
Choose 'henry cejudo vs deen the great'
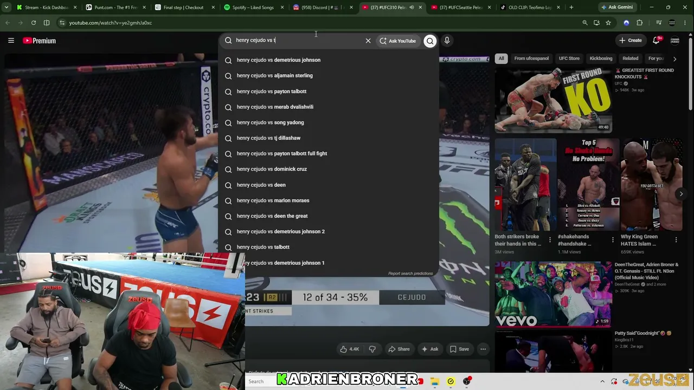(x=329, y=216)
